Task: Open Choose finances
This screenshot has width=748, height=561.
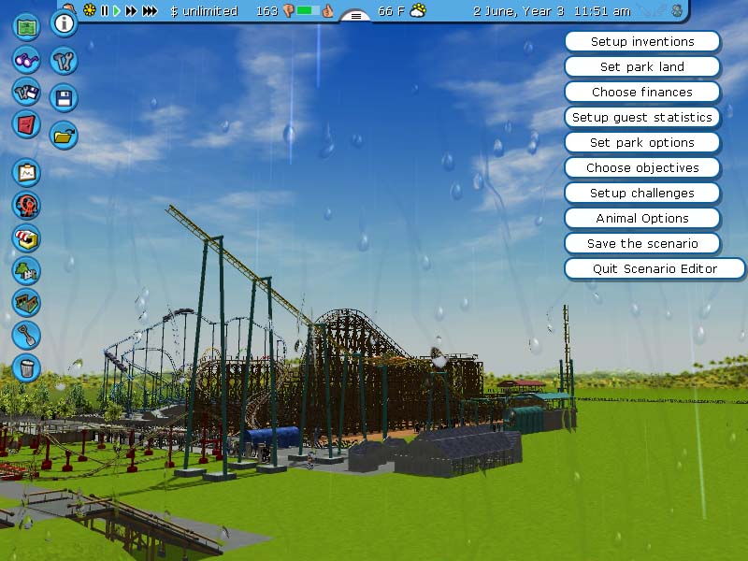Action: pos(642,92)
